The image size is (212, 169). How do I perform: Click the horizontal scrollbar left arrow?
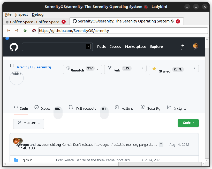click(x=5, y=164)
